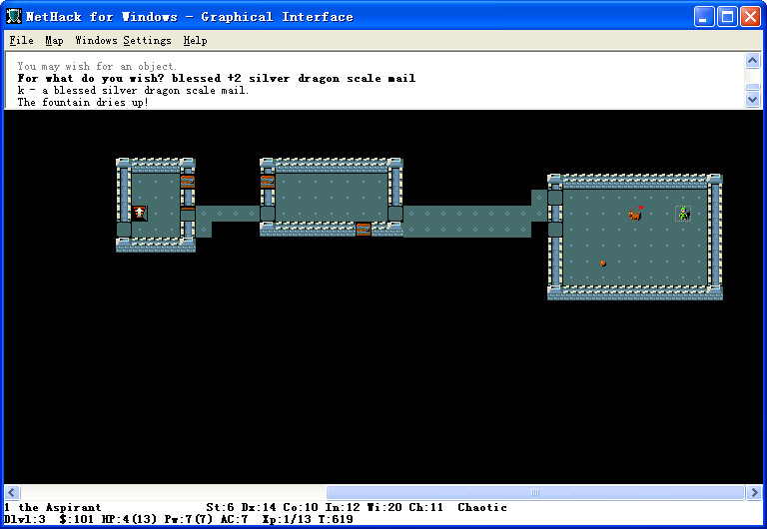The height and width of the screenshot is (529, 767).
Task: Minimize the NetHack window
Action: click(x=704, y=17)
